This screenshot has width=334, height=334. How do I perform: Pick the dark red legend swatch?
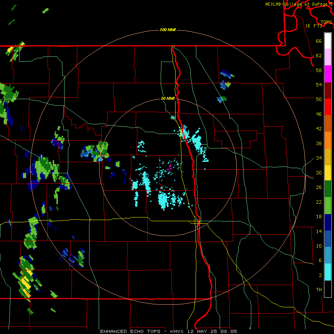(x=328, y=91)
